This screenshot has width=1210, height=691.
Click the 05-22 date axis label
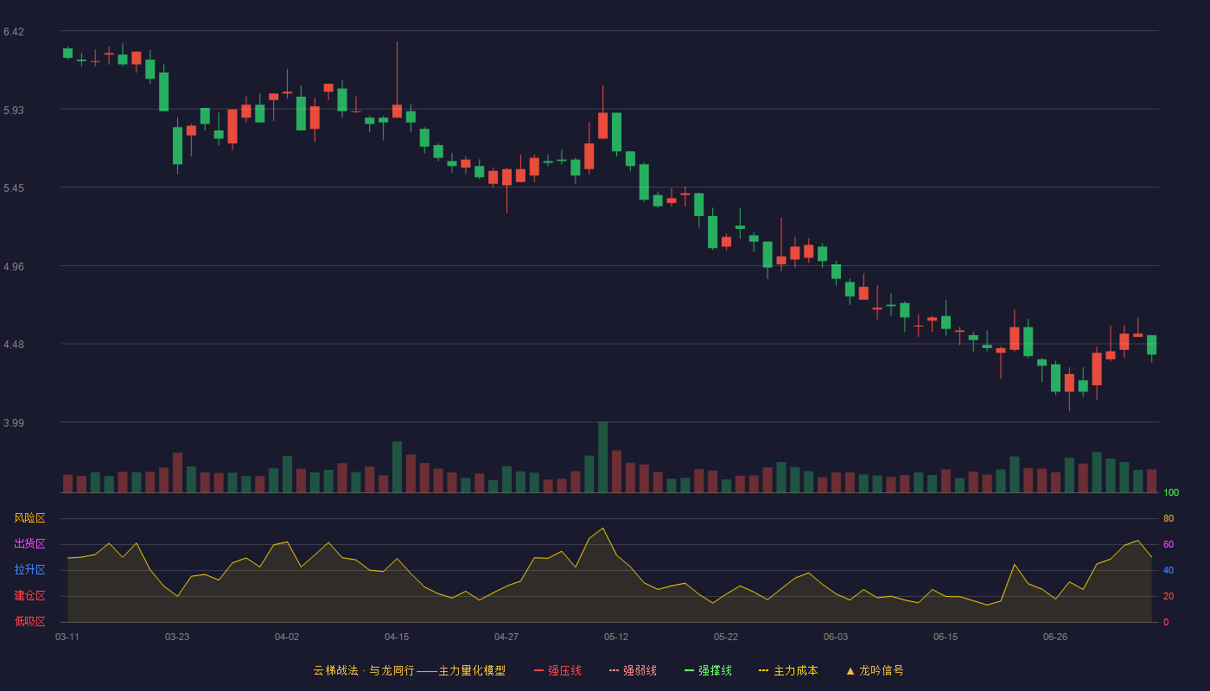coord(726,637)
